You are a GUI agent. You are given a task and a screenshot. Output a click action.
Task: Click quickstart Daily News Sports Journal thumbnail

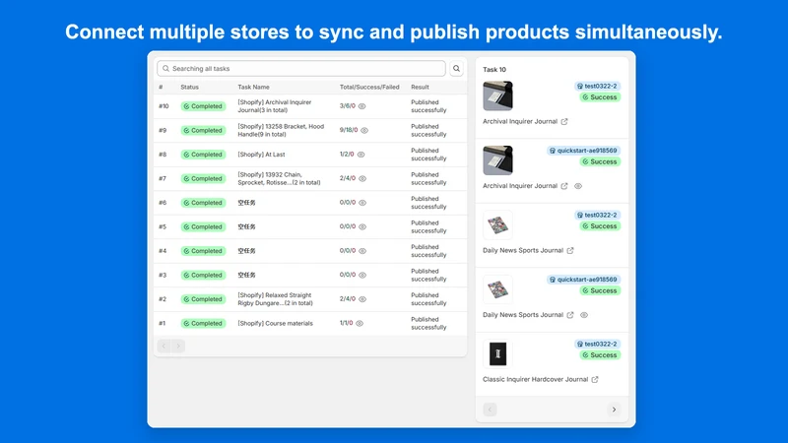(497, 289)
